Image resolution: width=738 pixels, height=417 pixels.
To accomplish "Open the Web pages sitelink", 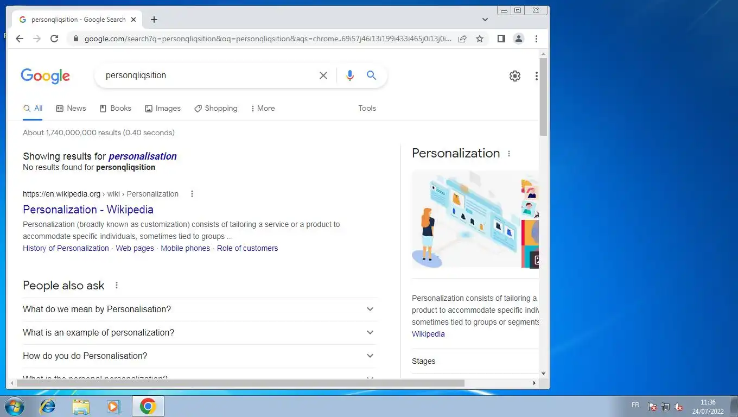I will (x=135, y=248).
